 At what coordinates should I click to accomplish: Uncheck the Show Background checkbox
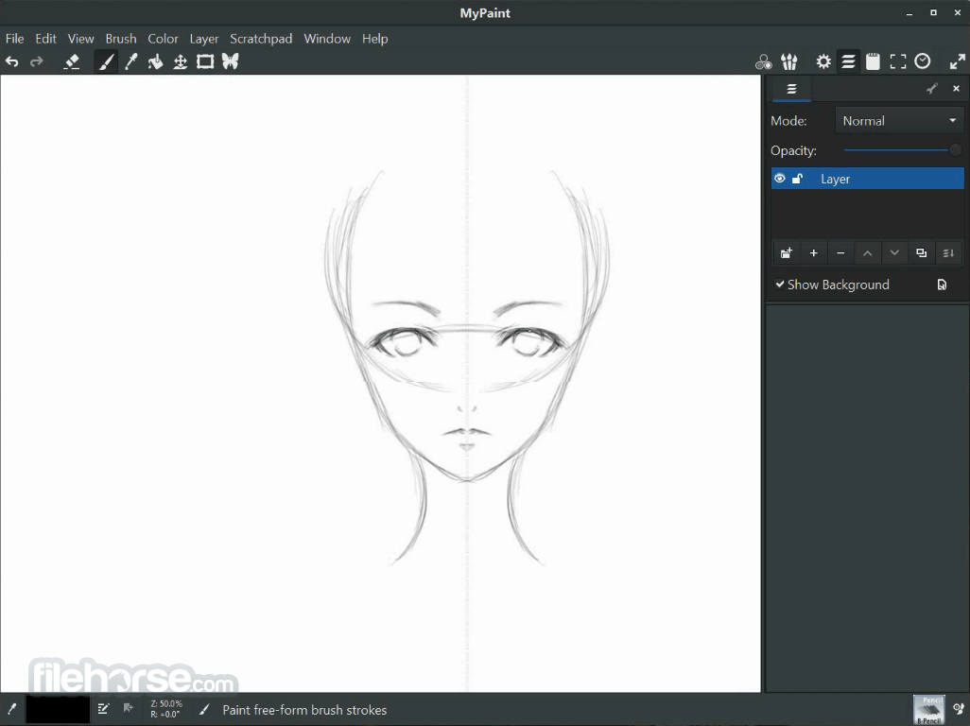coord(780,285)
